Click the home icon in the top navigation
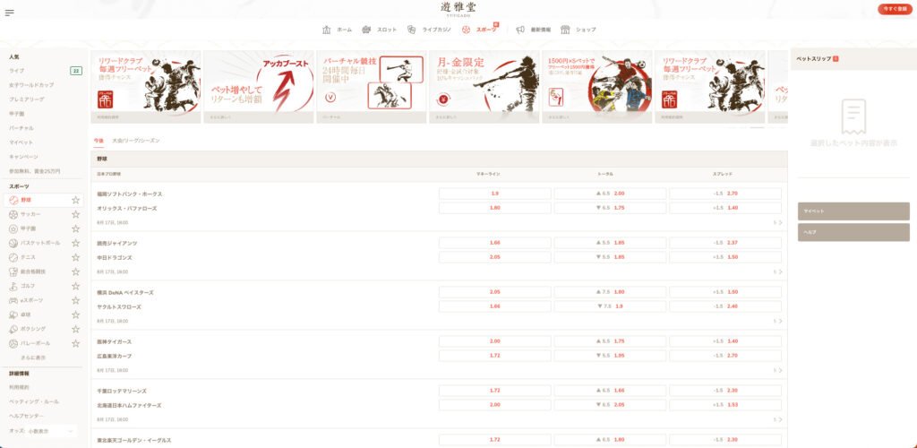Viewport: 917px width, 448px height. coord(327,30)
